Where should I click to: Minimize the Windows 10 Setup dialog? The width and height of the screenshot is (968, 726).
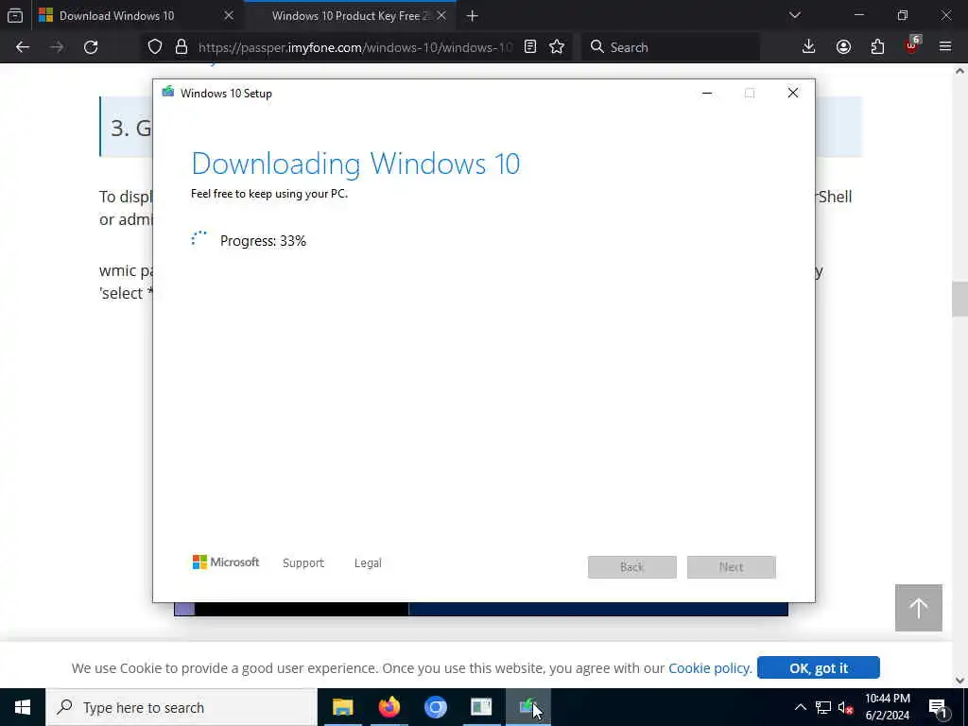(x=707, y=94)
